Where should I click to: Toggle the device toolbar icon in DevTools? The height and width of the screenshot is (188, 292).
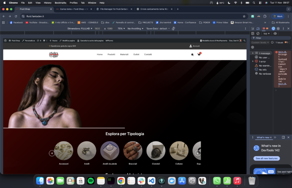pos(258,28)
